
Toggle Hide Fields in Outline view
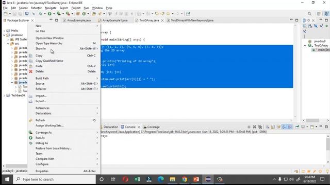[316, 26]
